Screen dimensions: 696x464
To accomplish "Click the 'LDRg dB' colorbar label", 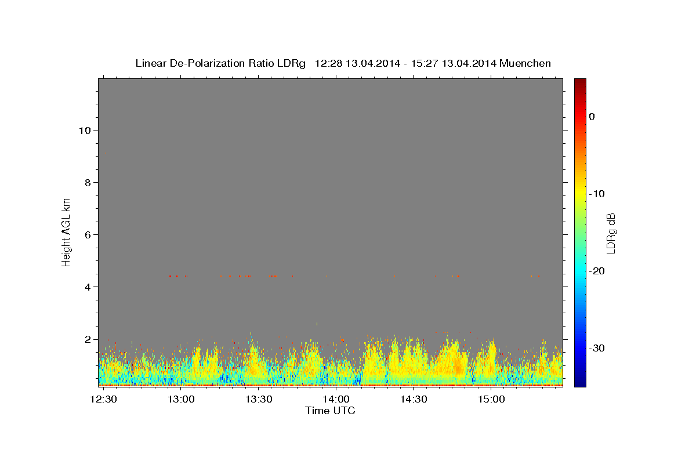I will tap(611, 233).
